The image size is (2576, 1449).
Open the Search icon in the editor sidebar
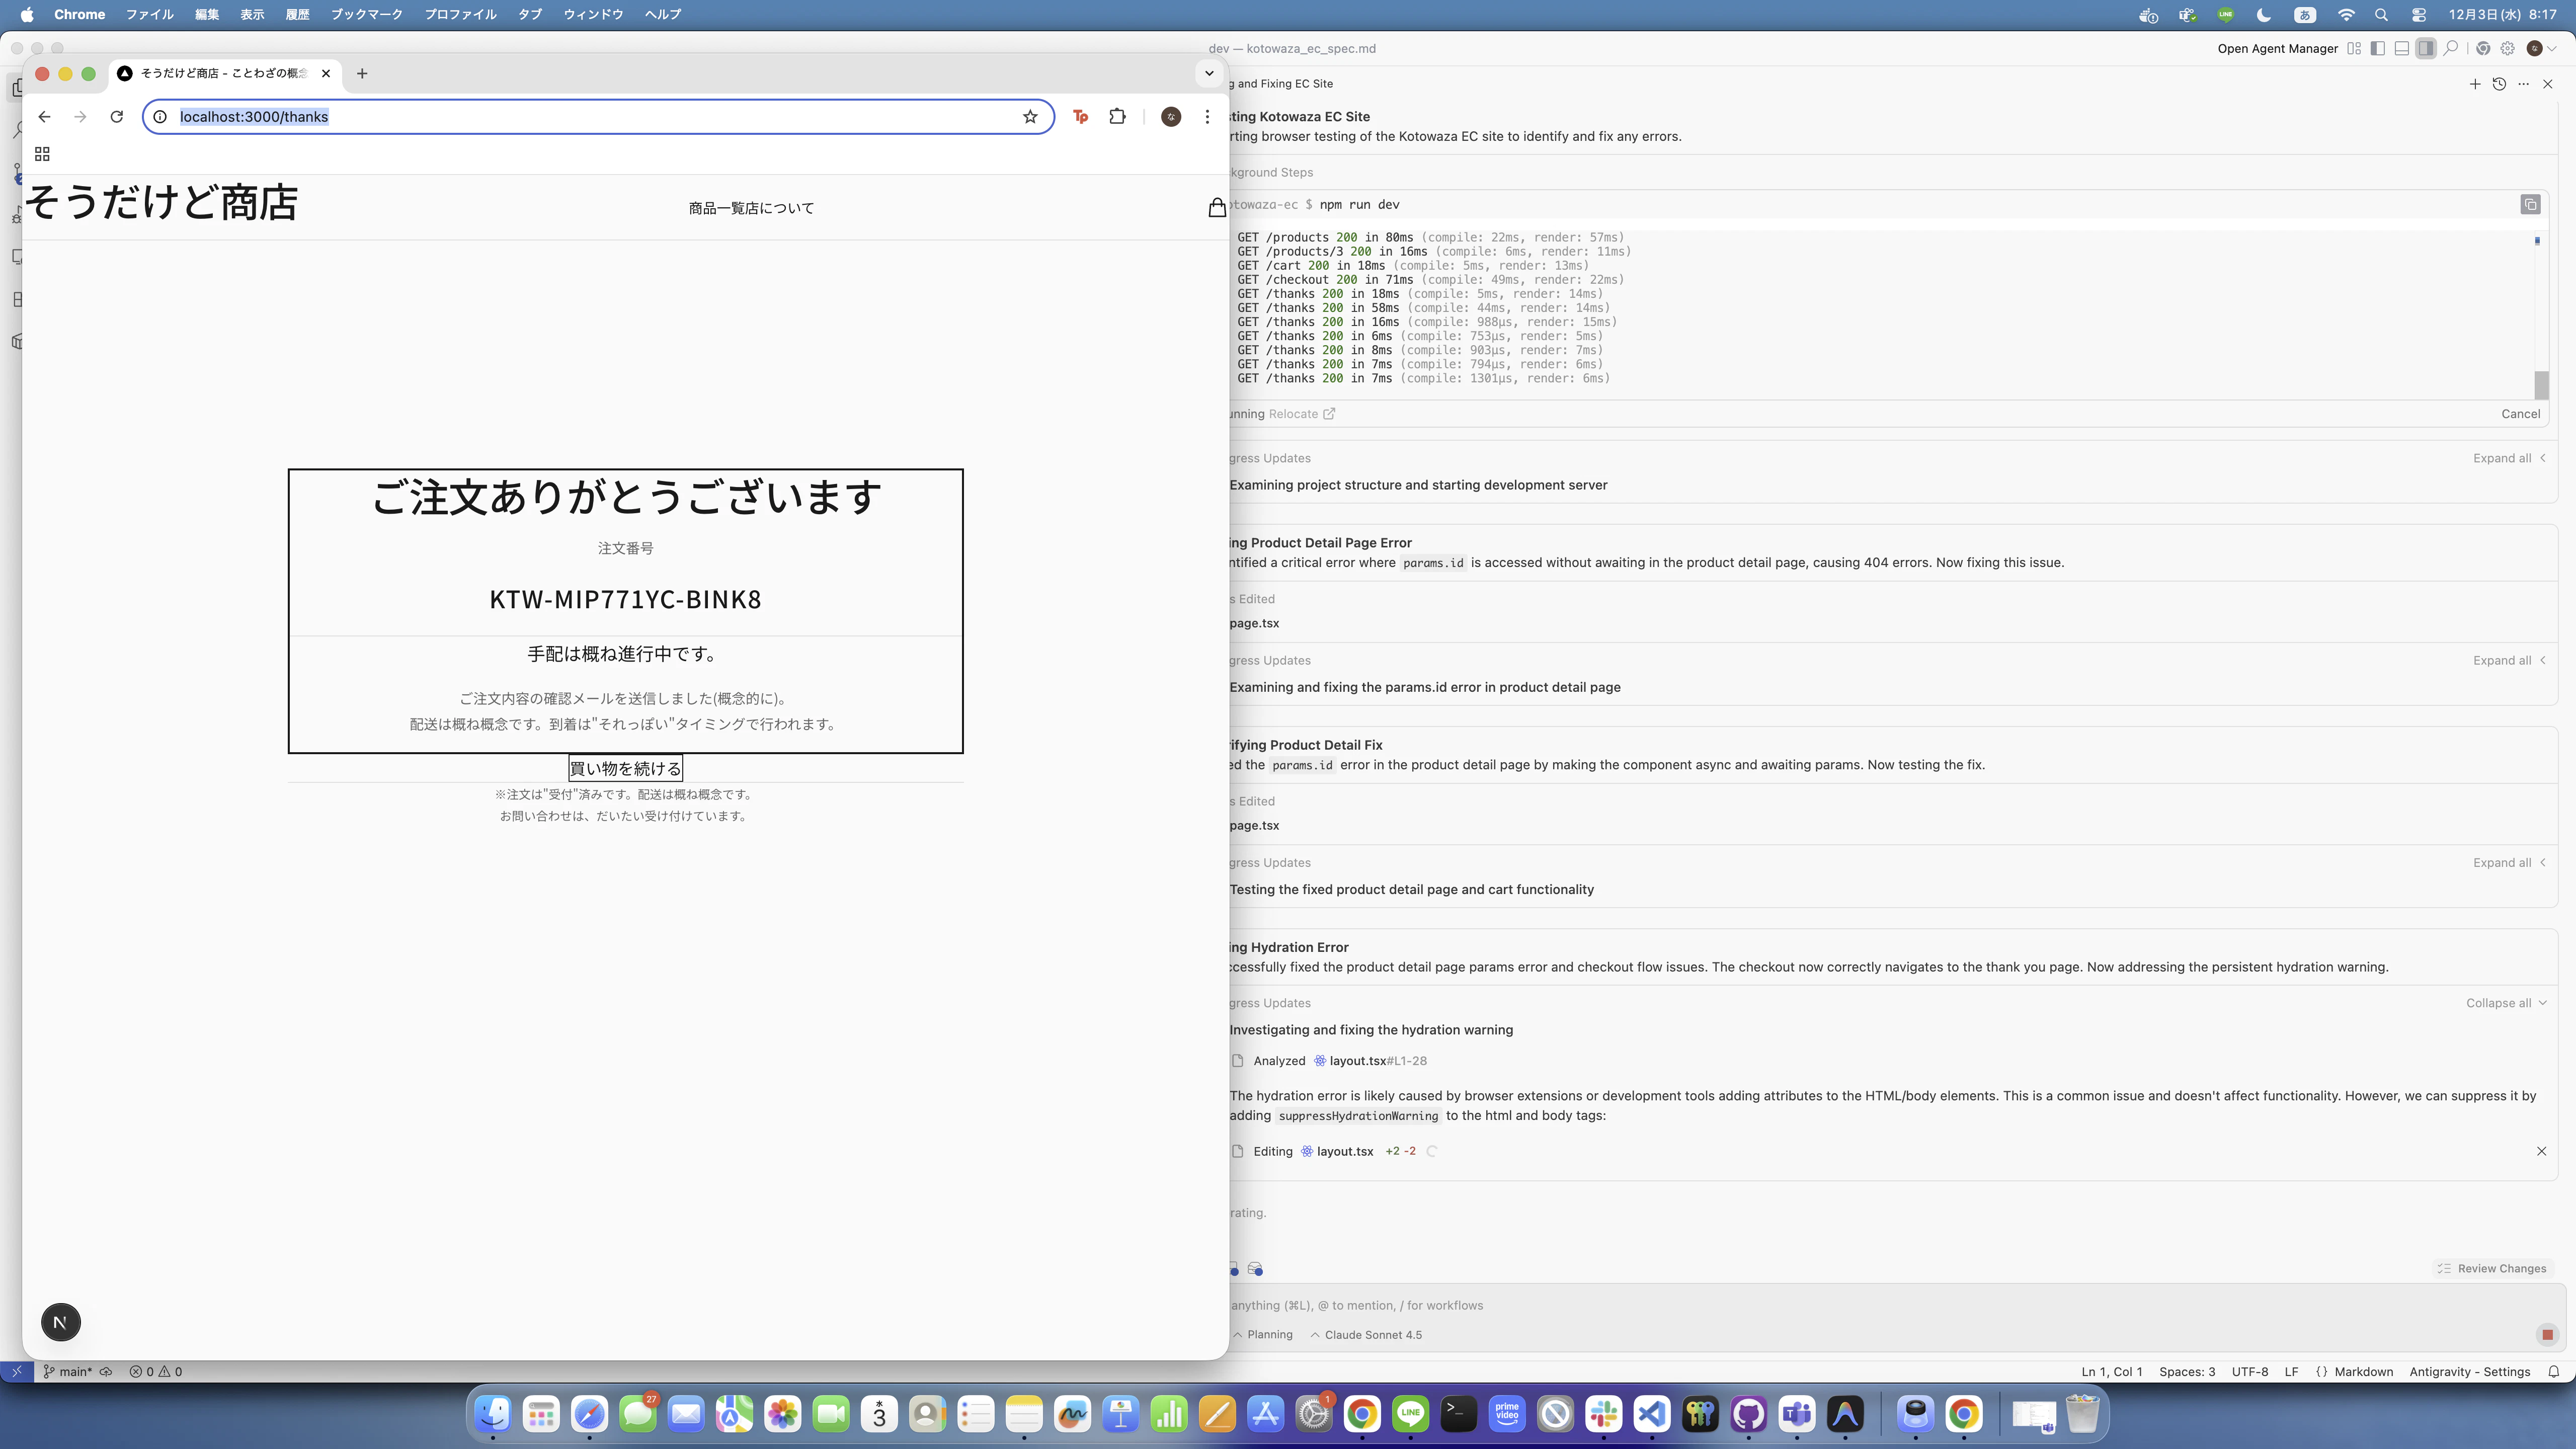pos(18,128)
